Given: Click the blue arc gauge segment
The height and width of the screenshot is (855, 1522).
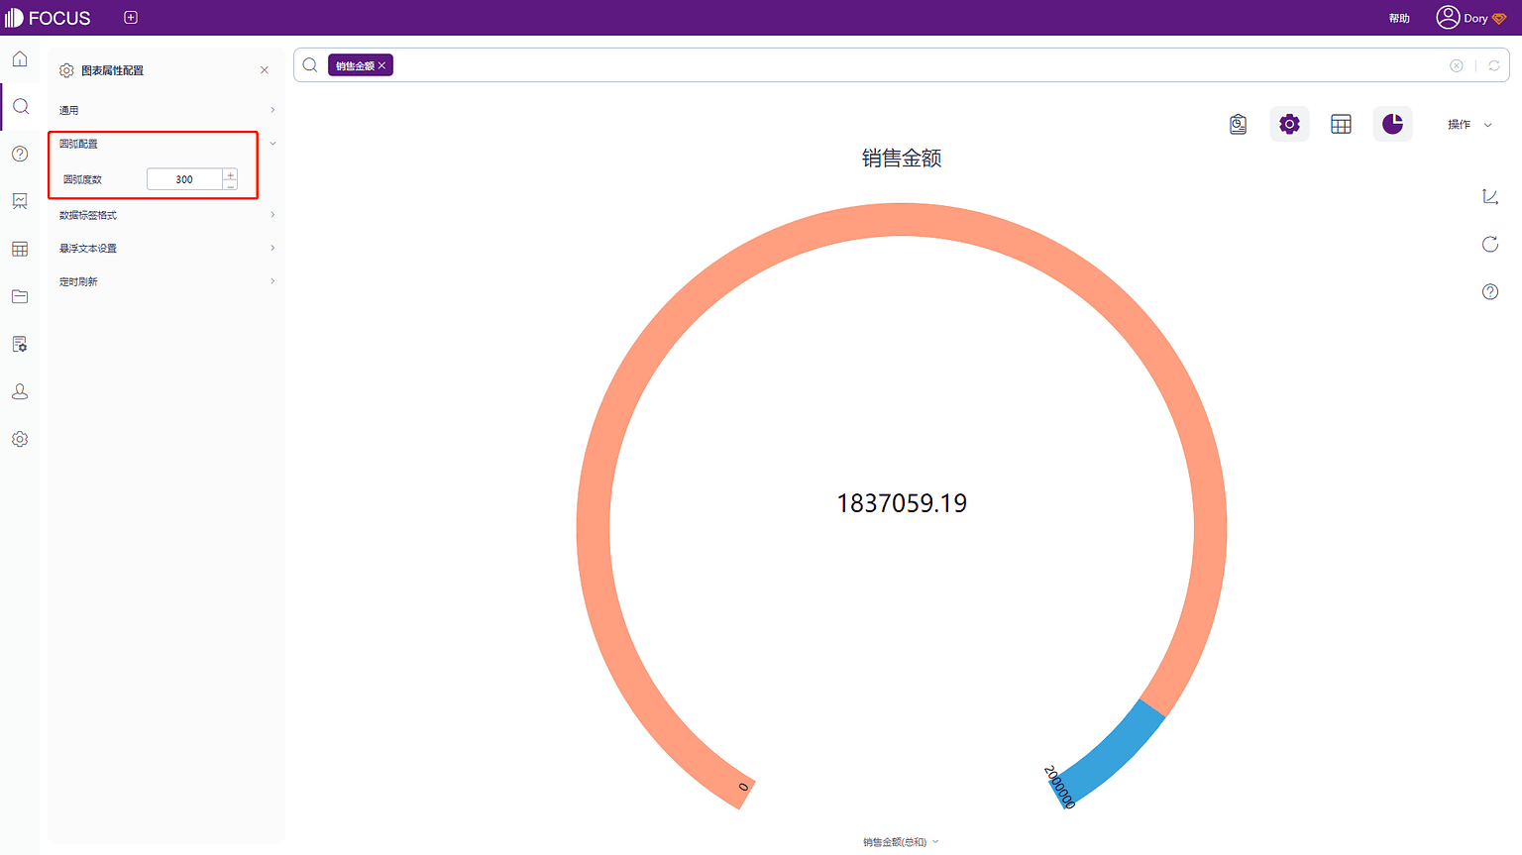Looking at the screenshot, I should pyautogui.click(x=1112, y=755).
